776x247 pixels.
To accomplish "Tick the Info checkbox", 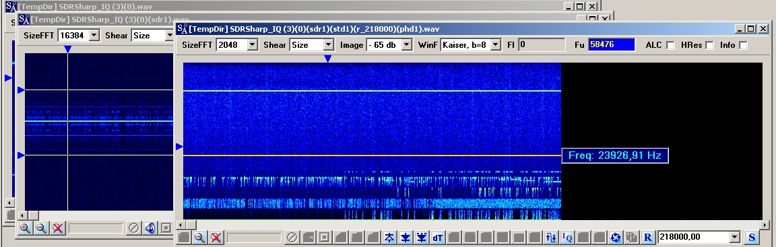I will 743,46.
